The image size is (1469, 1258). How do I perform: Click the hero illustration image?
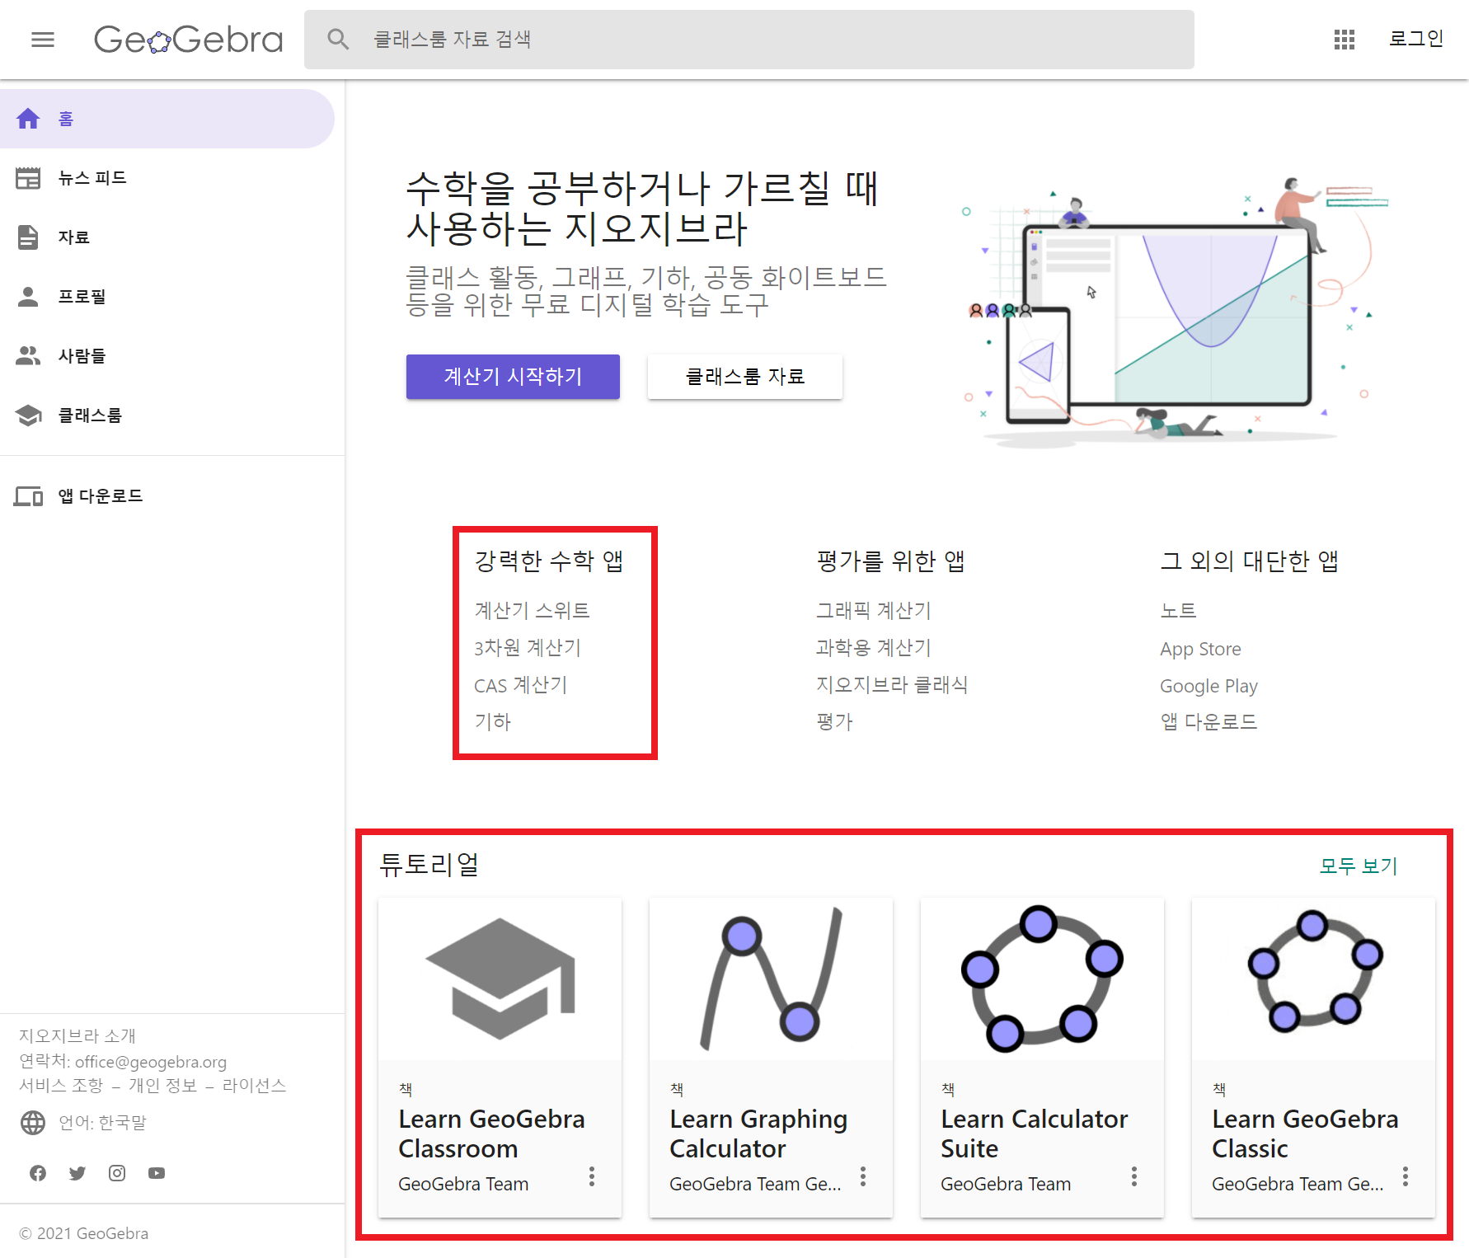pyautogui.click(x=1176, y=313)
